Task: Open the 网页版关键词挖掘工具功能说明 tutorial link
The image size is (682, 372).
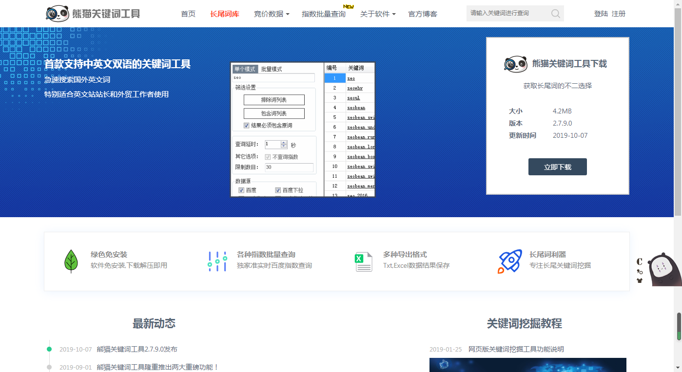Action: point(516,349)
